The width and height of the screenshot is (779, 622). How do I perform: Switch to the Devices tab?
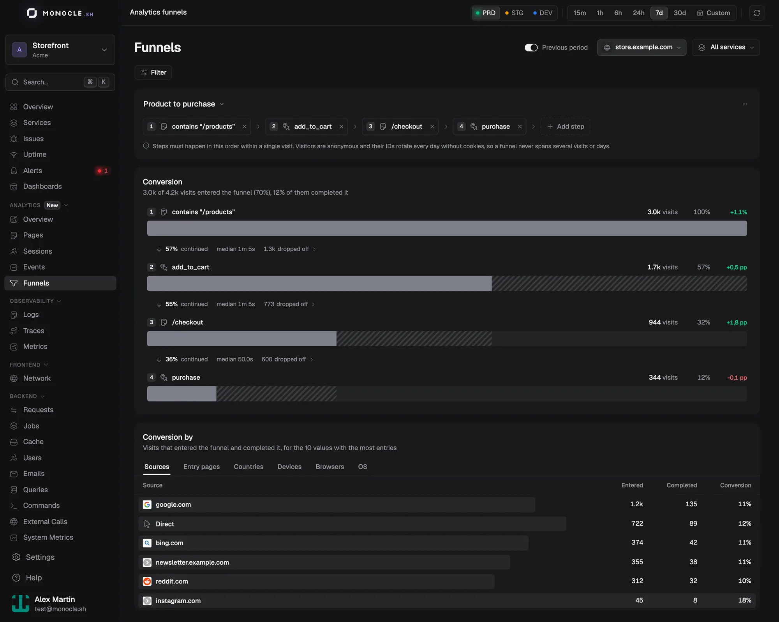pyautogui.click(x=289, y=467)
